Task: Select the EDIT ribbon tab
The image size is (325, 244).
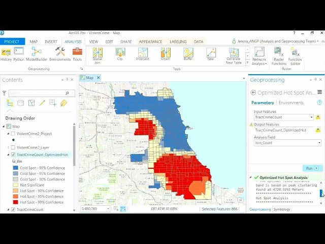Action: pos(109,42)
